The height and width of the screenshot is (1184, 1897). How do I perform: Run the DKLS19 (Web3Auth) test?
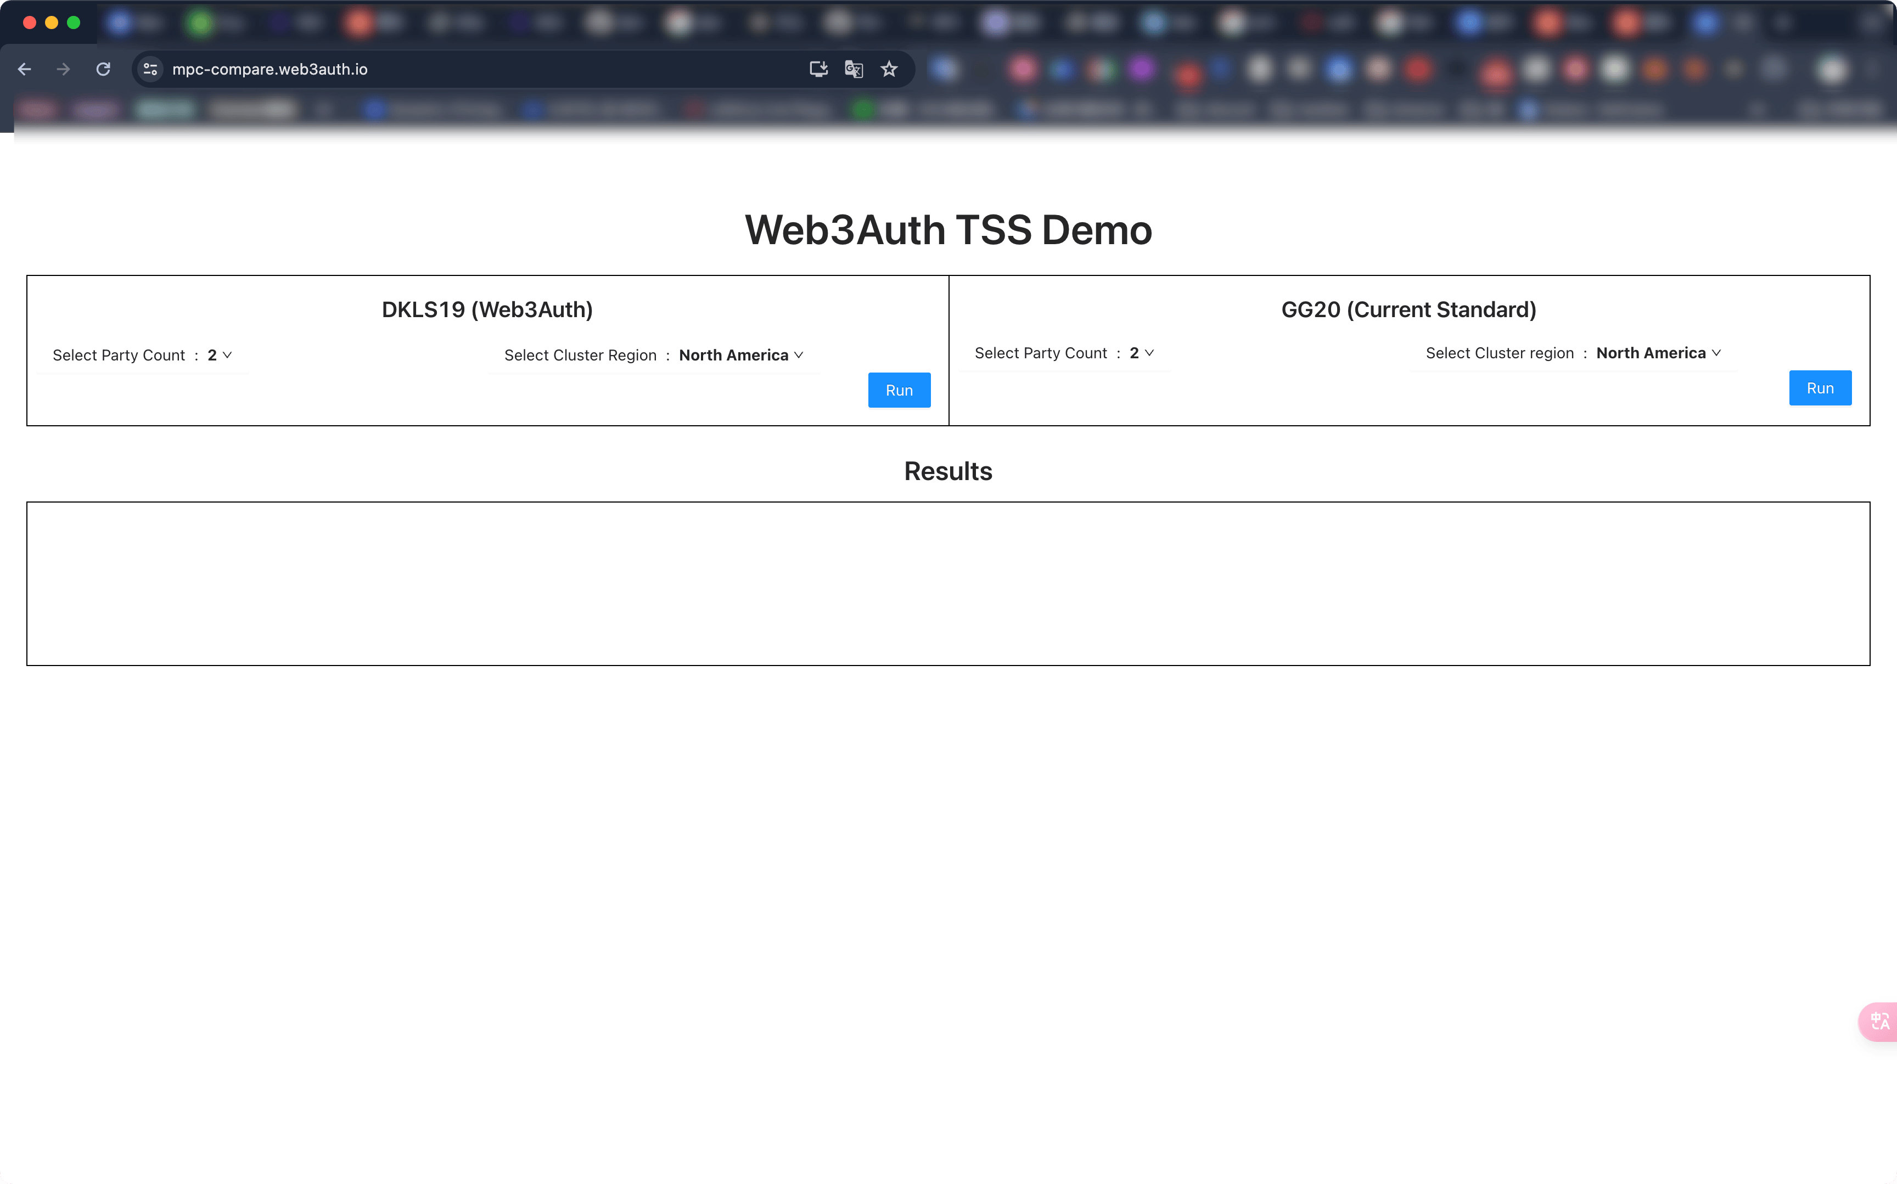899,390
